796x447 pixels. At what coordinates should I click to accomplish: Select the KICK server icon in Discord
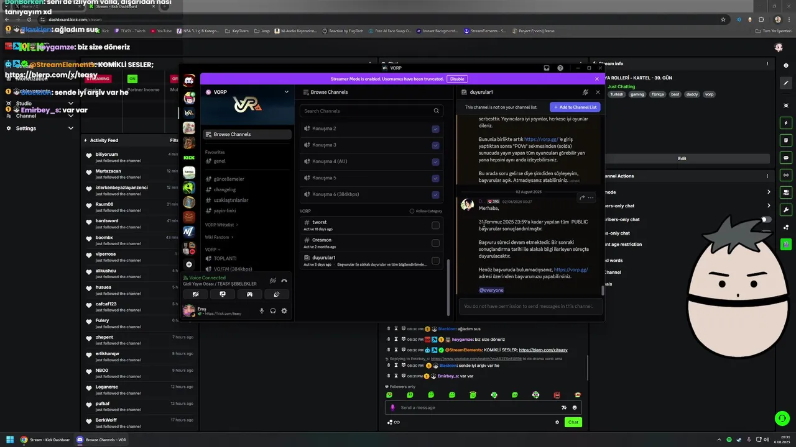(x=189, y=158)
